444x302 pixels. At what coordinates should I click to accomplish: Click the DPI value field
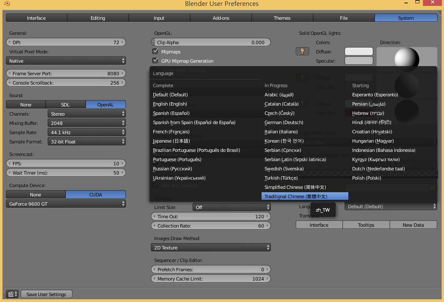[x=66, y=42]
